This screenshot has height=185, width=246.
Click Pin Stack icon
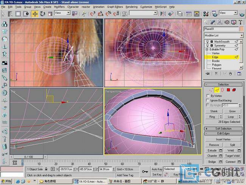(x=207, y=74)
